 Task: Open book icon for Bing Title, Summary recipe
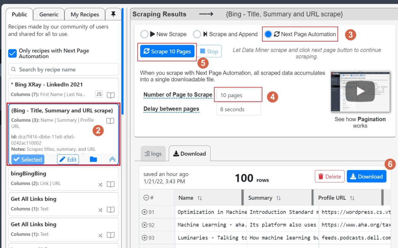(x=110, y=121)
